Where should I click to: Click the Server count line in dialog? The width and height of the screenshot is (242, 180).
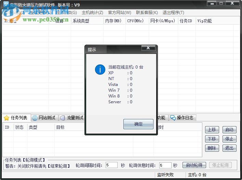coord(120,102)
